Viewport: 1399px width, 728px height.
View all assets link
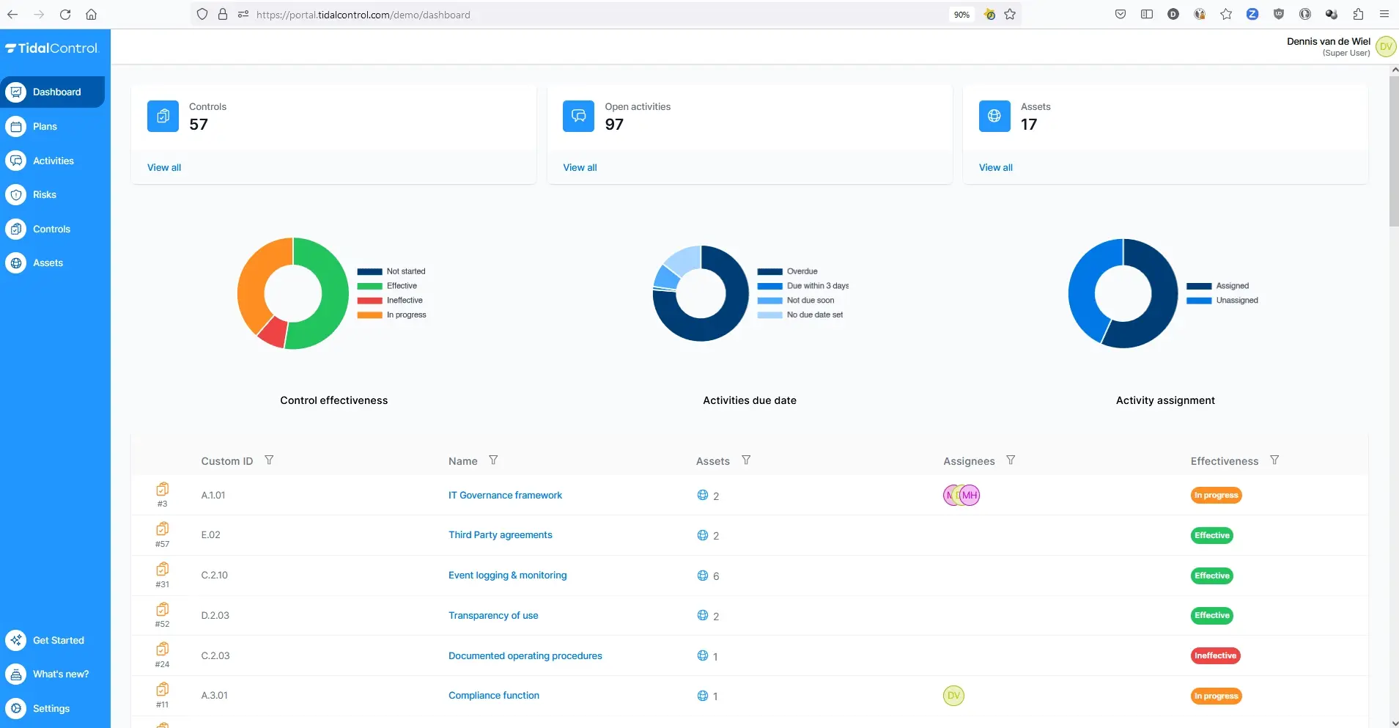996,167
